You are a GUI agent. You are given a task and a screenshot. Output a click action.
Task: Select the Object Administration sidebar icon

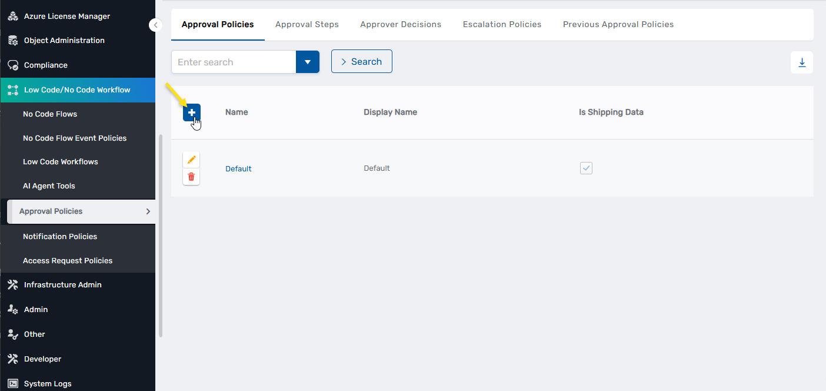tap(13, 40)
